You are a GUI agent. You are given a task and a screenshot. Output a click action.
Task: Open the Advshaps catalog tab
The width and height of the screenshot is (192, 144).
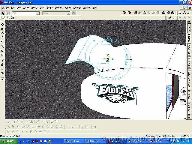coord(189,50)
